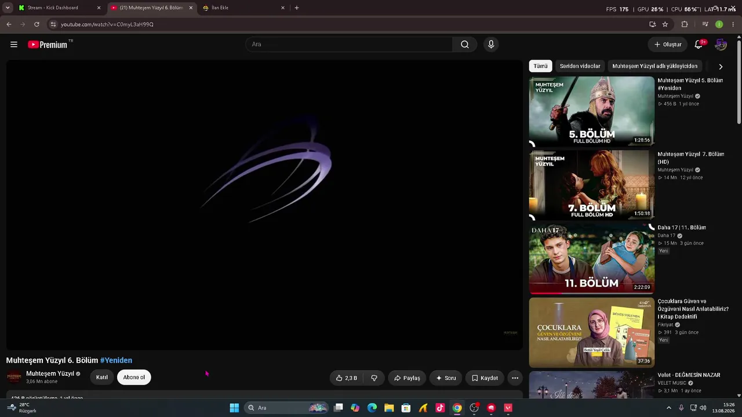Open Daha 17 channel link
The image size is (742, 417).
pos(667,236)
